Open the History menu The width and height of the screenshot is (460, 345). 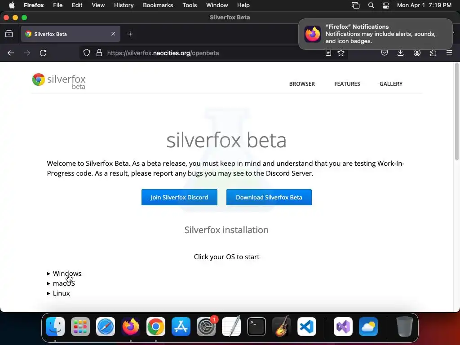coord(124,5)
